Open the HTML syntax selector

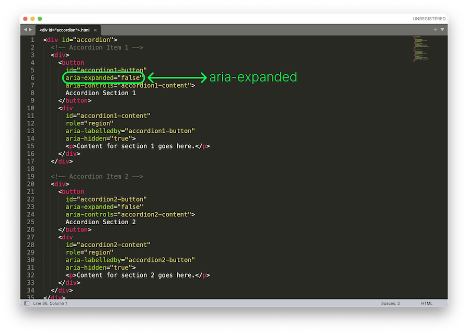click(x=427, y=303)
